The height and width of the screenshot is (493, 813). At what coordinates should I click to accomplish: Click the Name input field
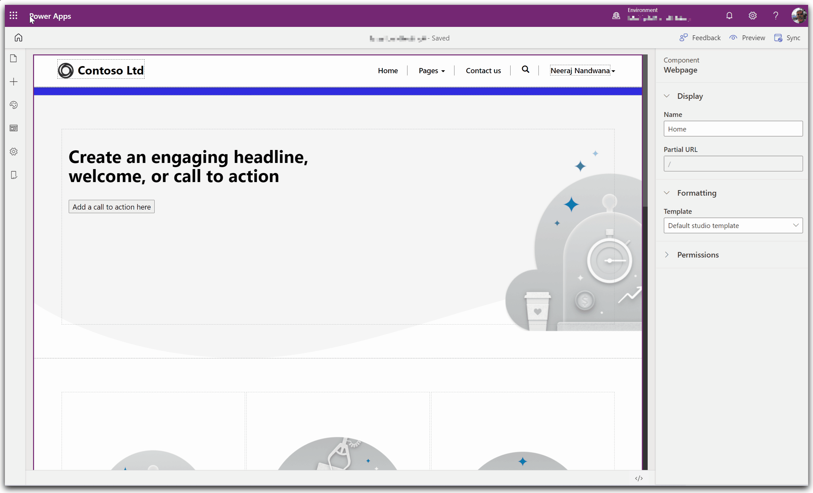tap(733, 129)
